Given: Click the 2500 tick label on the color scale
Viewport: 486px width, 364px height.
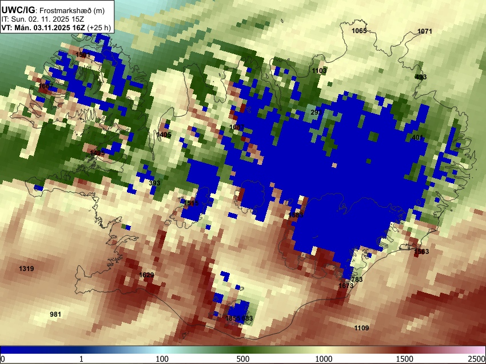Looking at the screenshot, I should 477,359.
